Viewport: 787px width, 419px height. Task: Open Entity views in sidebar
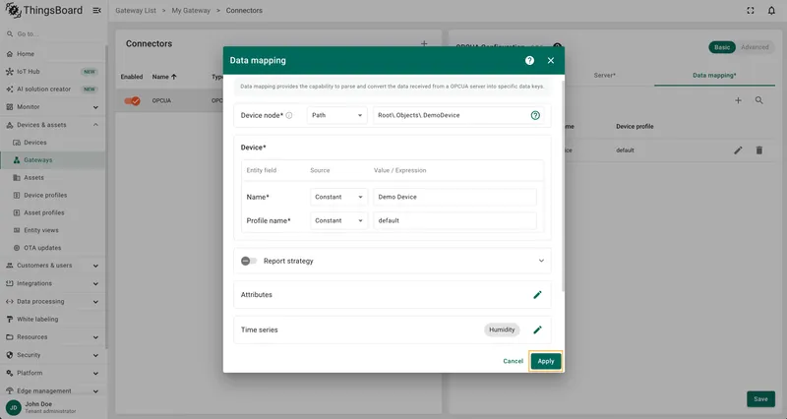53,230
